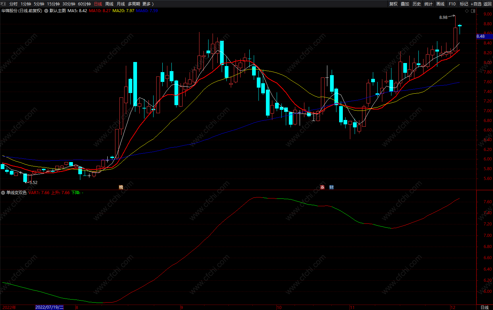Toggle the 叠加 overlay option
Image resolution: width=493 pixels, height=310 pixels.
click(405, 4)
